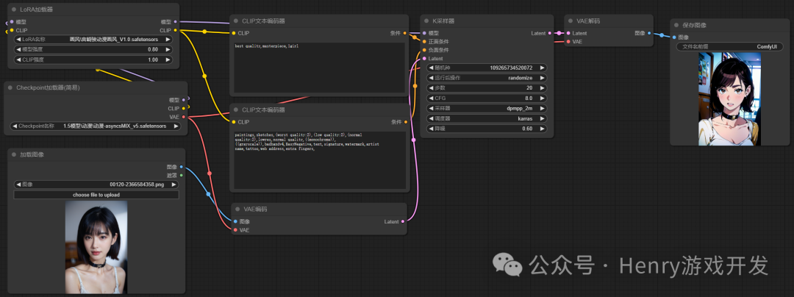The height and width of the screenshot is (297, 794).
Task: Increase 模型强度 with its right arrow
Action: click(x=167, y=49)
